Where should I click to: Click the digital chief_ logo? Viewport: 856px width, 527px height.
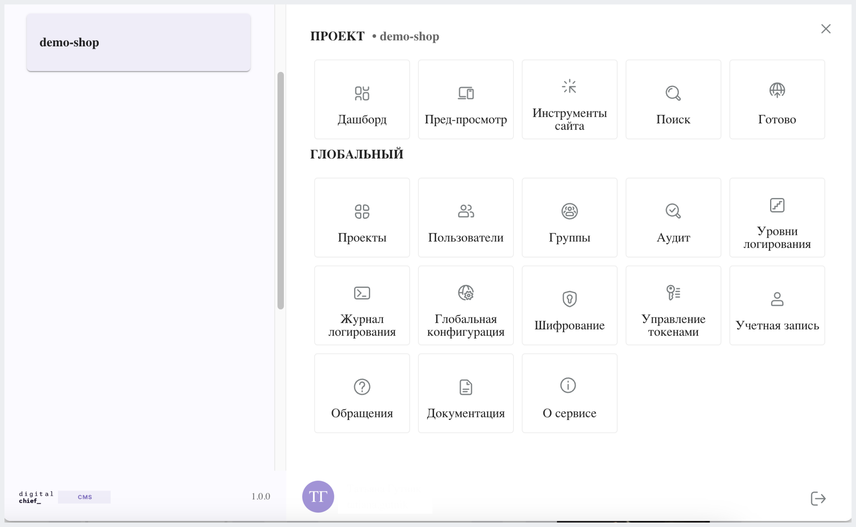pyautogui.click(x=36, y=497)
